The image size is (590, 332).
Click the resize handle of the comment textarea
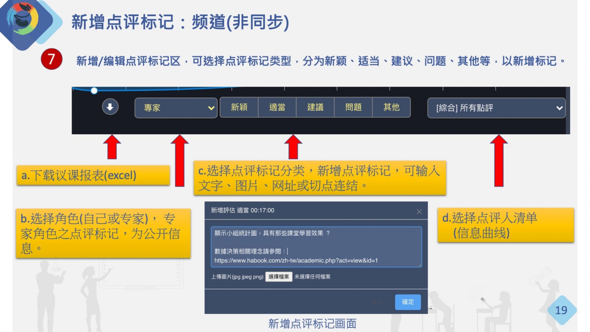point(419,265)
